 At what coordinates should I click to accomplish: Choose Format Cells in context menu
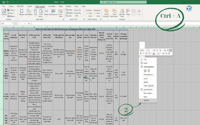click(x=148, y=89)
